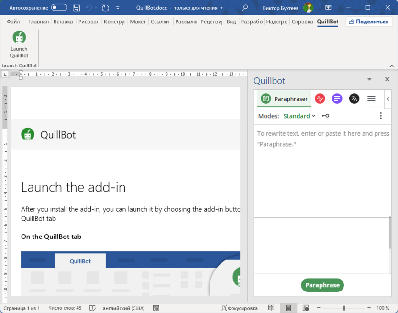Open the Summarizer tool icon
The image size is (398, 313).
coord(337,98)
